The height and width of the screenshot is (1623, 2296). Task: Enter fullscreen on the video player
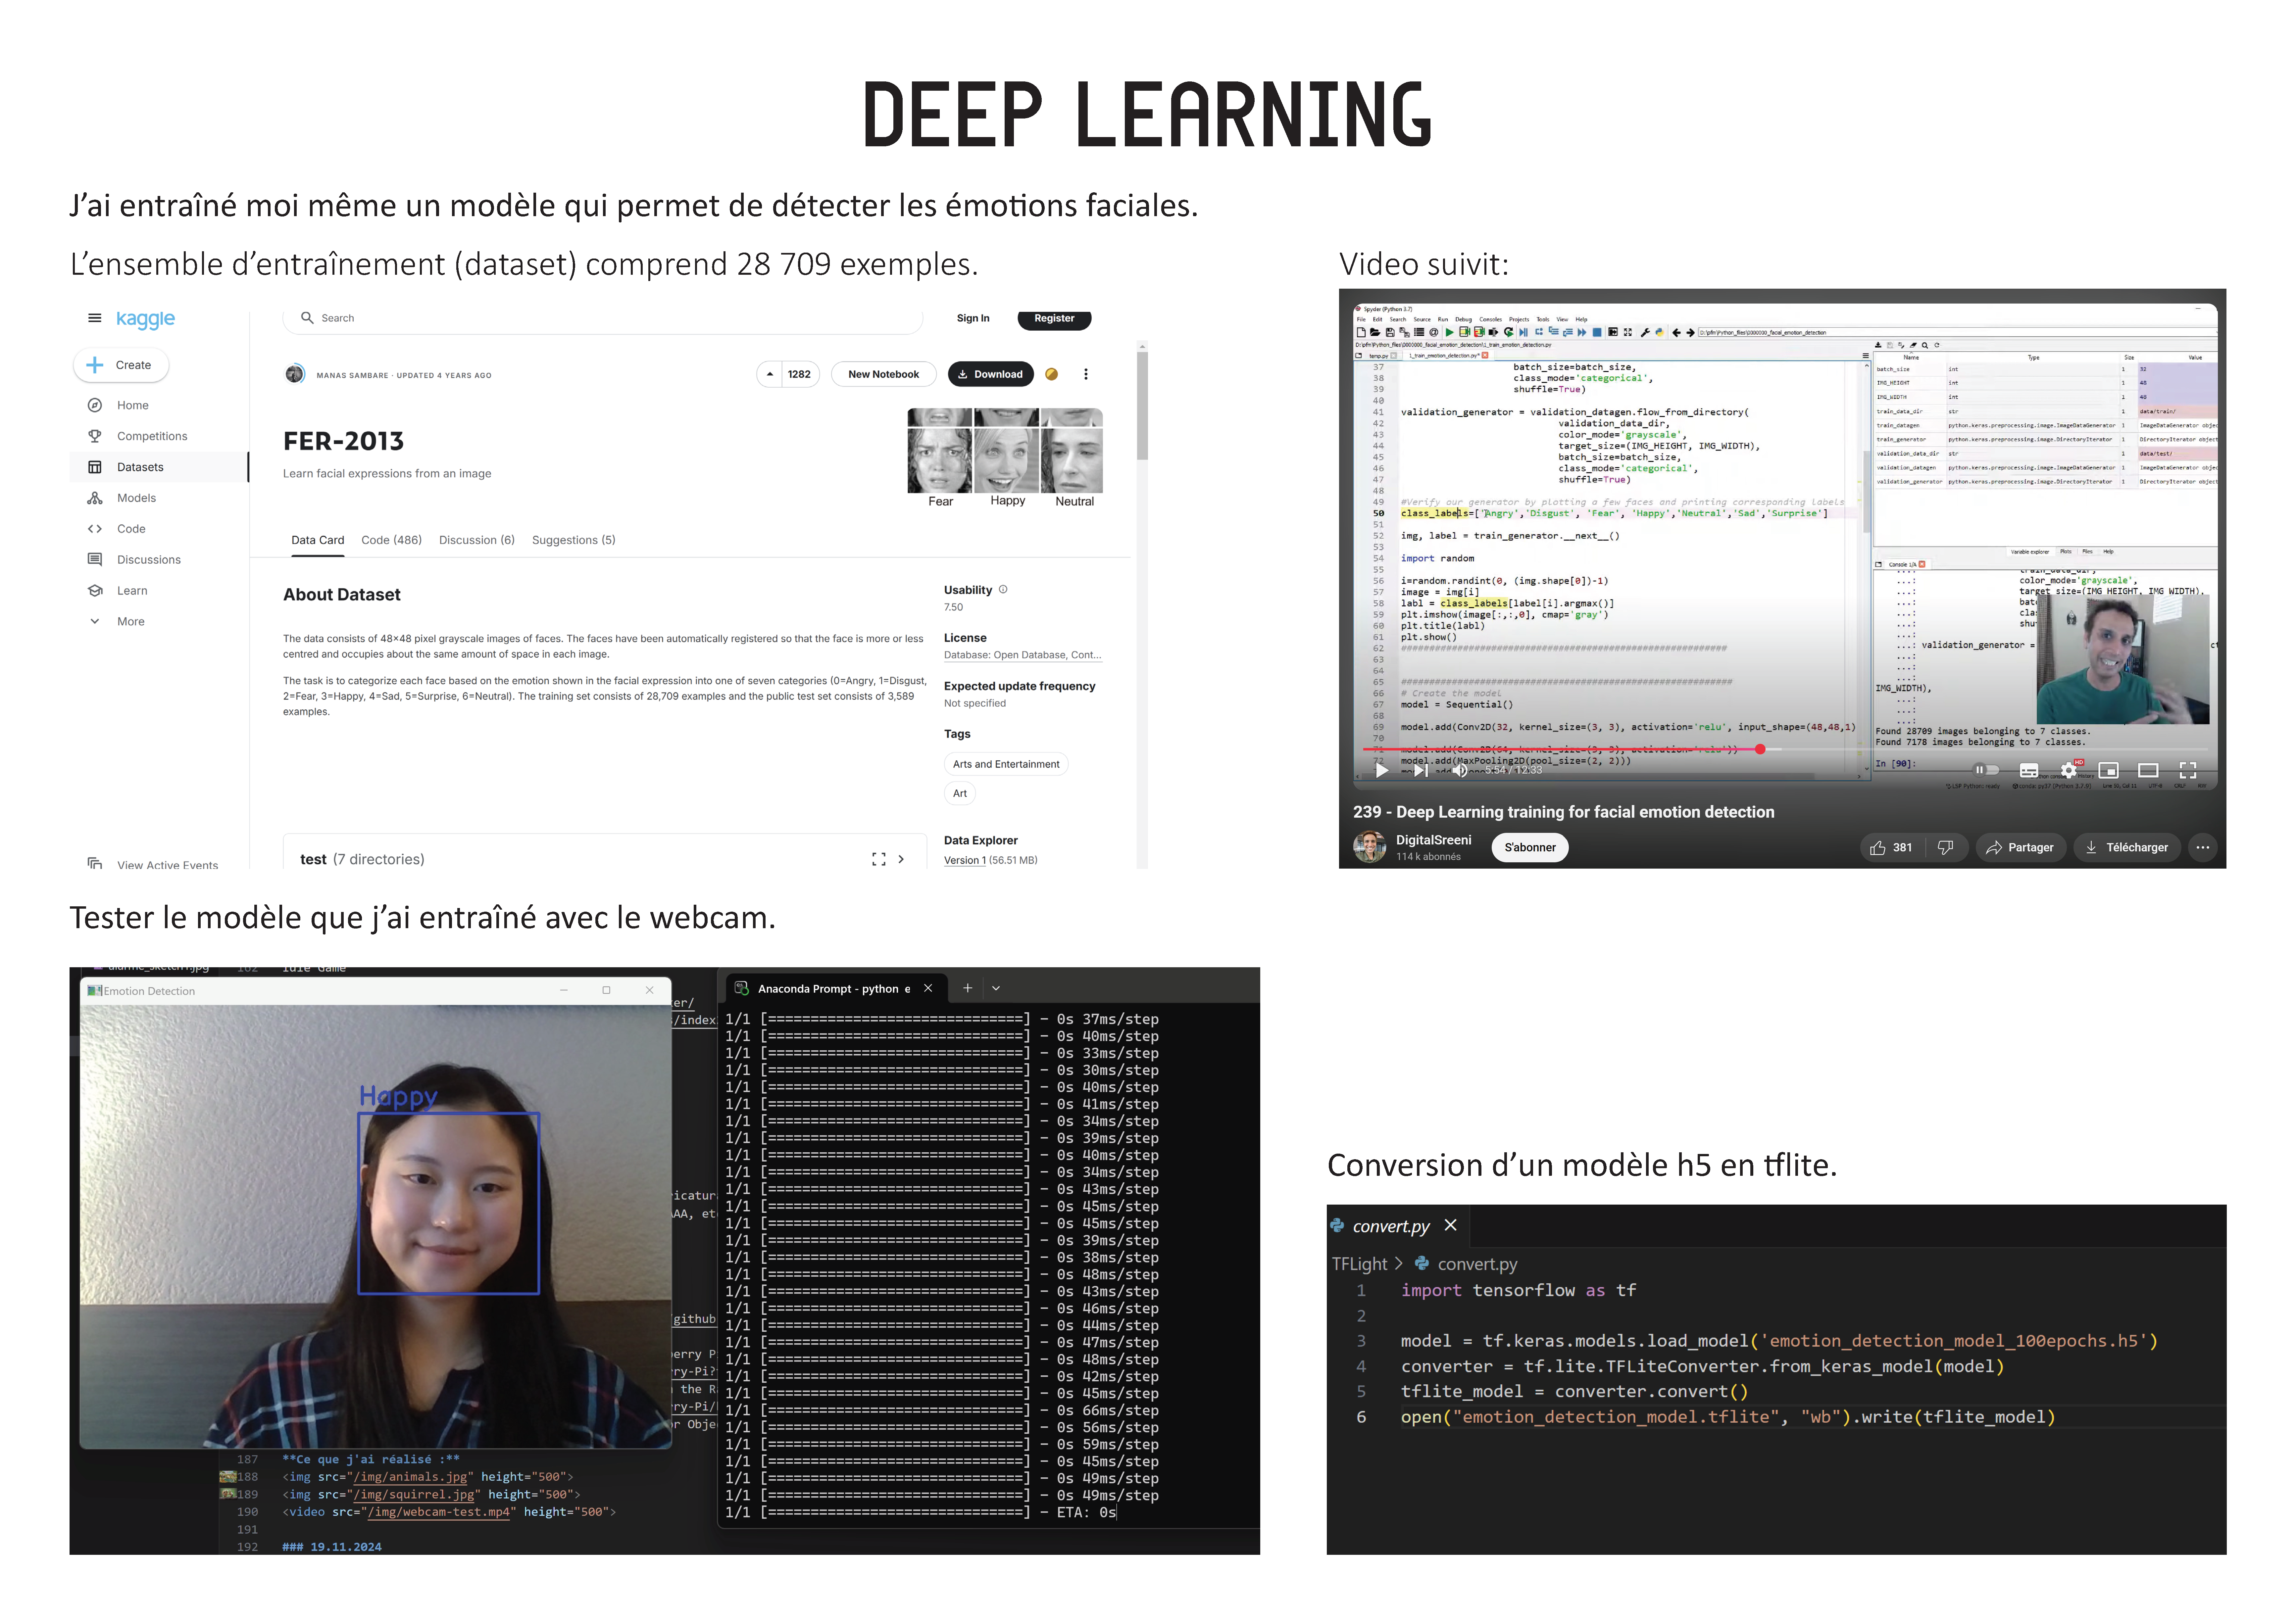(x=2188, y=770)
